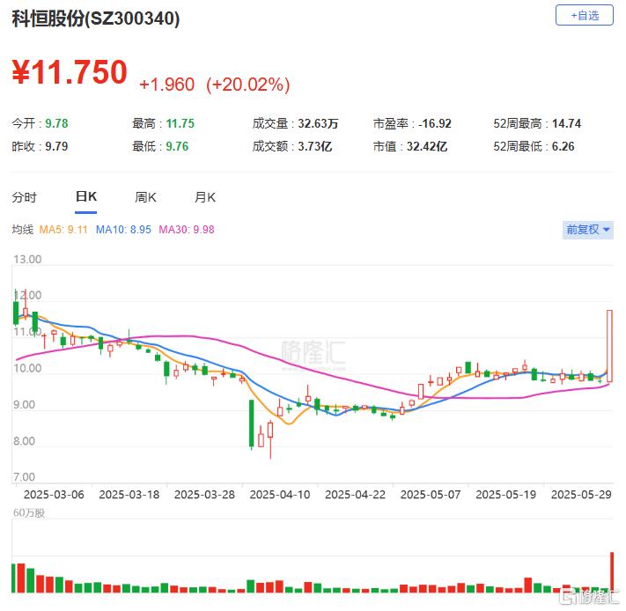Click the 7.00 price axis label

(x=24, y=477)
